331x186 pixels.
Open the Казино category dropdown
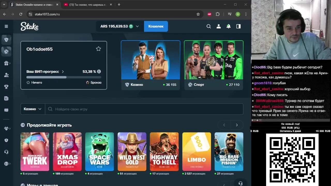click(x=33, y=109)
